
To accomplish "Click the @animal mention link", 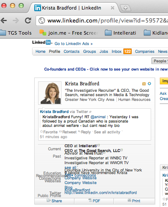I will pos(98,117).
